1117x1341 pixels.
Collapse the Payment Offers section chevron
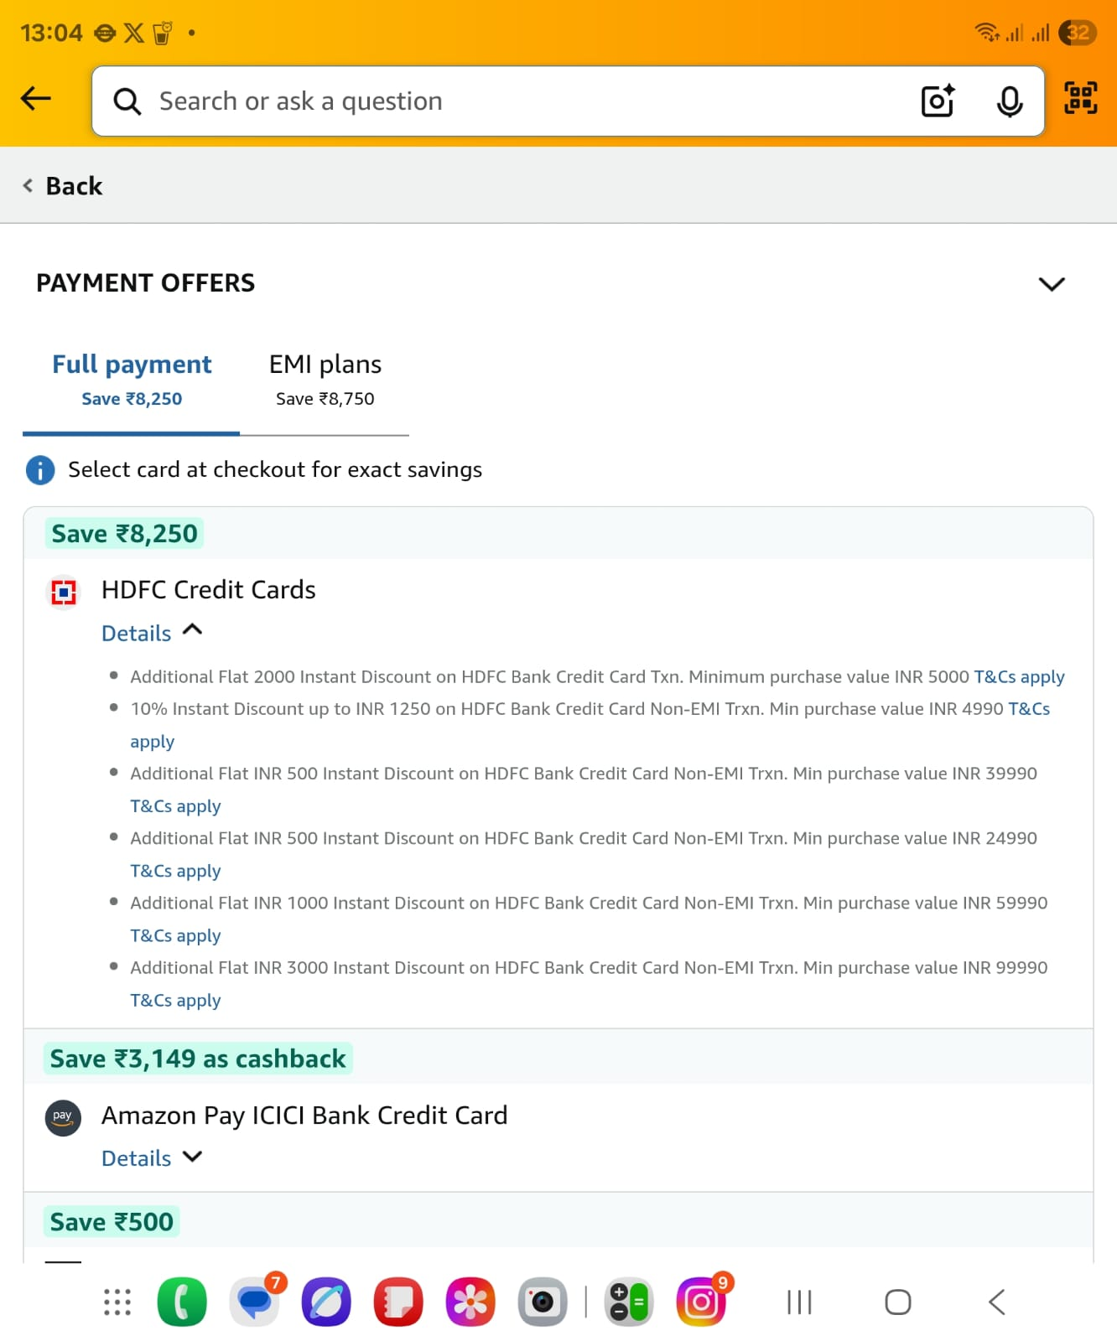[x=1051, y=284]
